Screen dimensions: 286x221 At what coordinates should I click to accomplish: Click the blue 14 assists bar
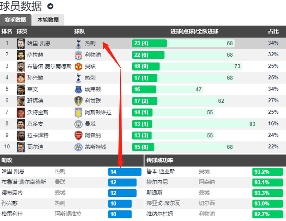[125, 171]
